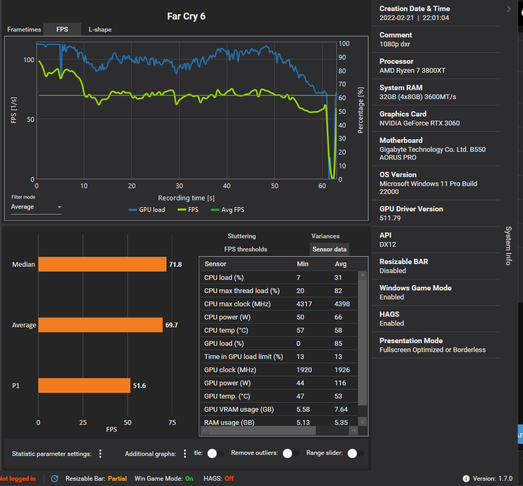Click sensor table left scroll arrow

(x=206, y=431)
